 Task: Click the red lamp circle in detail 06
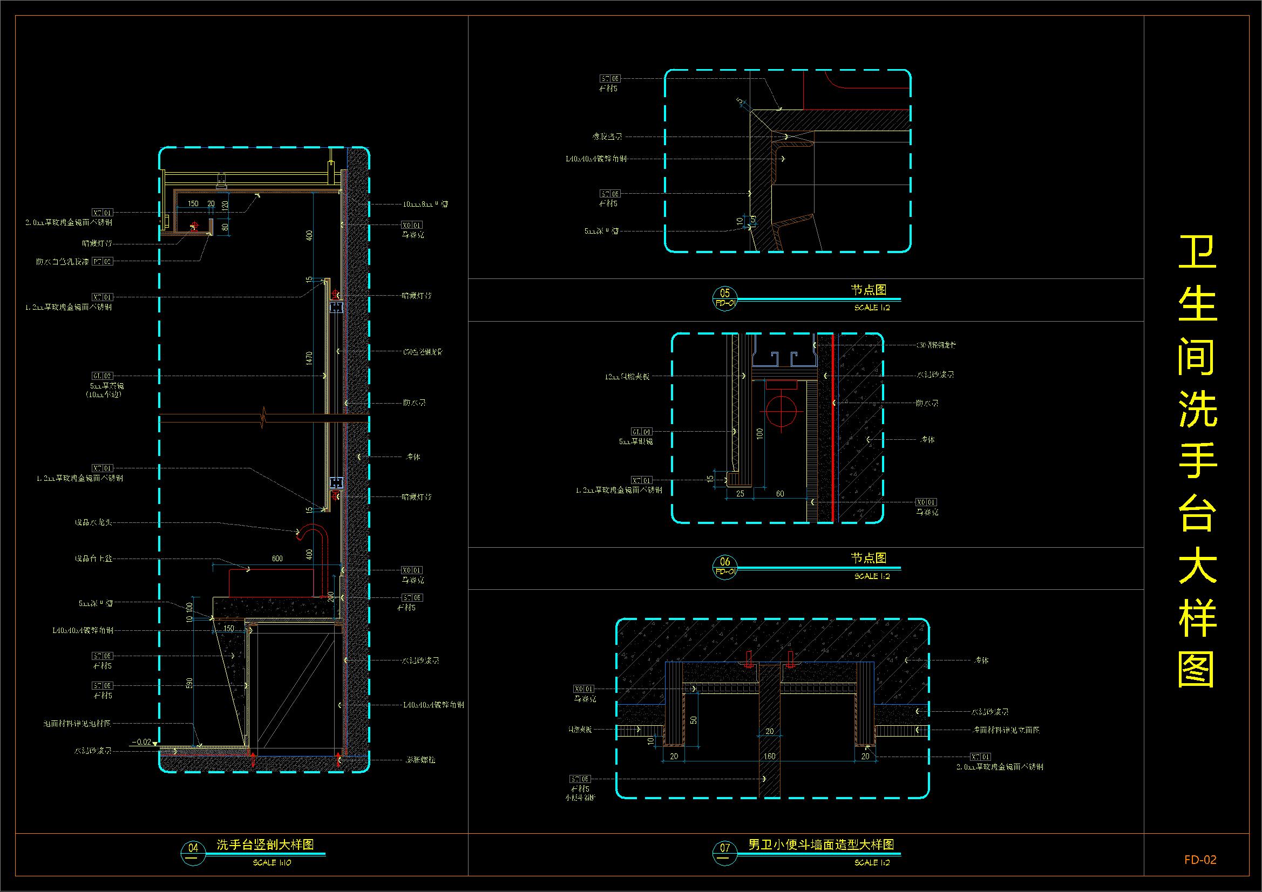pyautogui.click(x=781, y=412)
